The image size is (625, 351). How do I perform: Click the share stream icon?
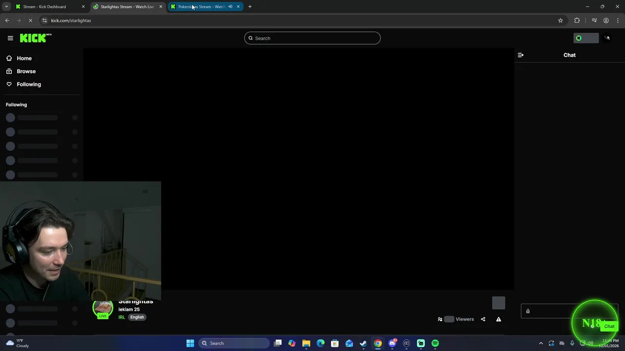[x=483, y=319]
